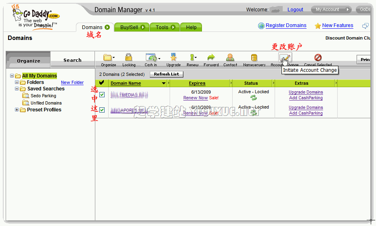Select the Organize side panel tab
This screenshot has height=226, width=376.
[29, 61]
